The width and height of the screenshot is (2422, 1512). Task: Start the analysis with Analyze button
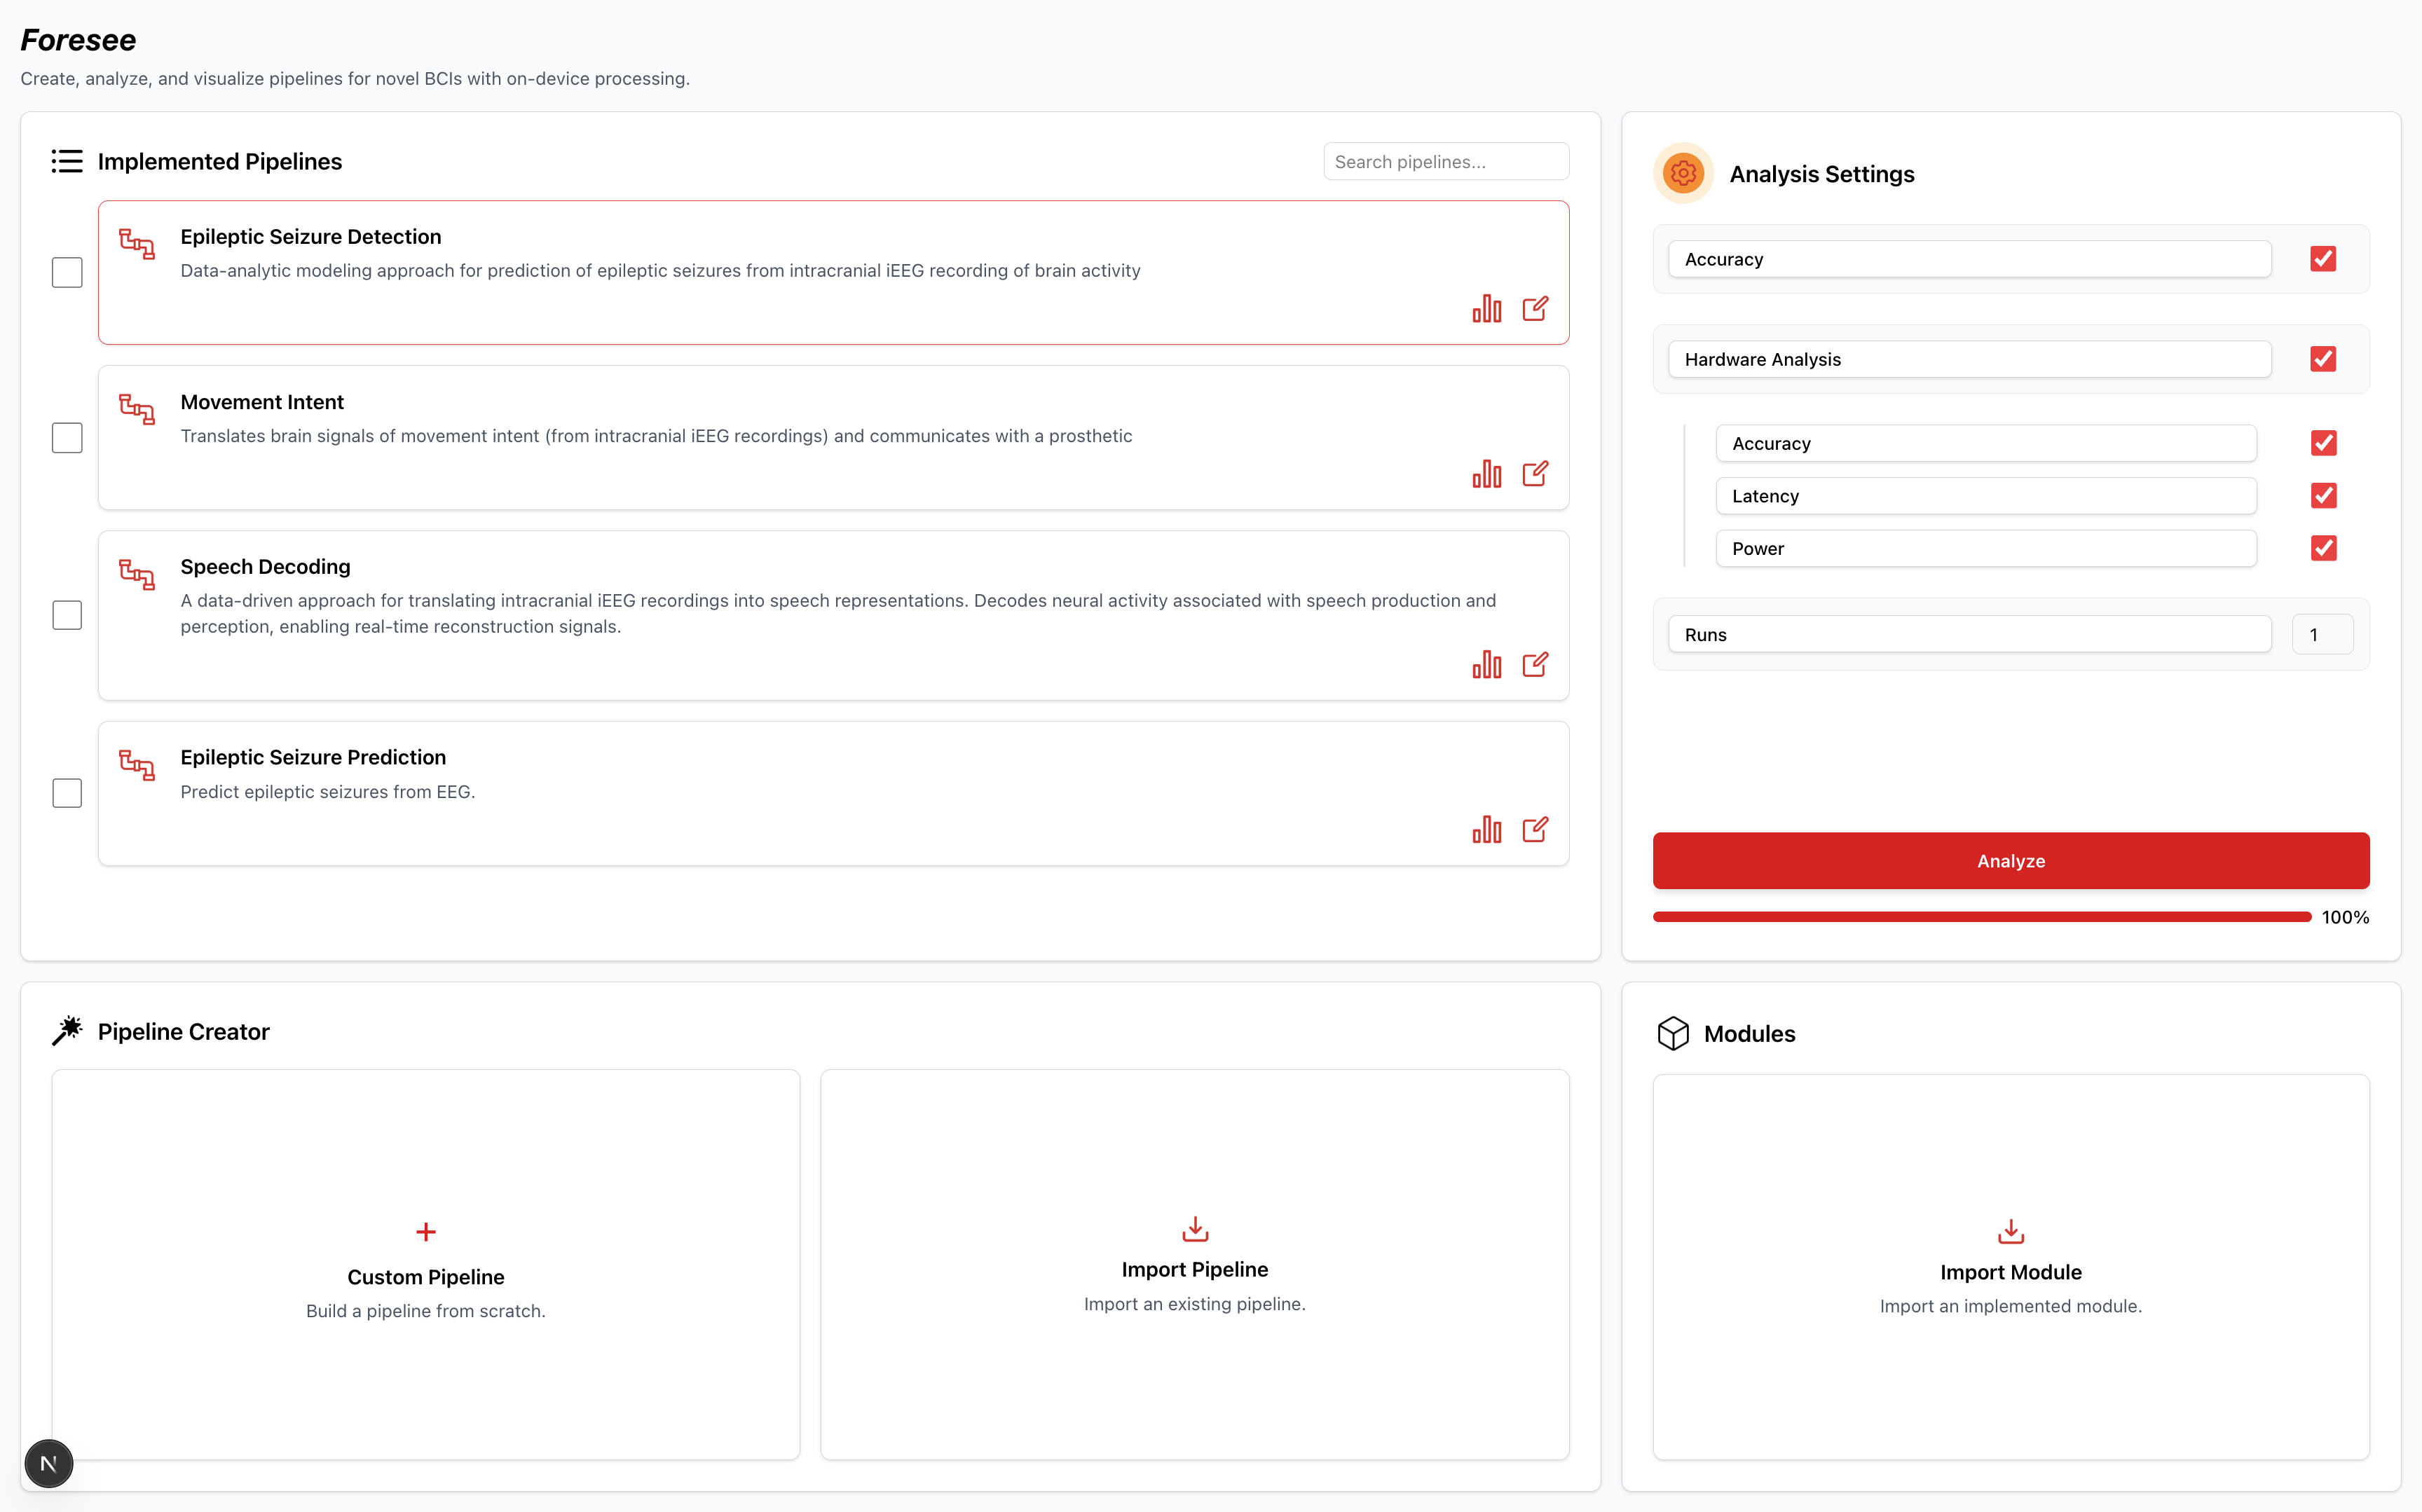click(2011, 861)
